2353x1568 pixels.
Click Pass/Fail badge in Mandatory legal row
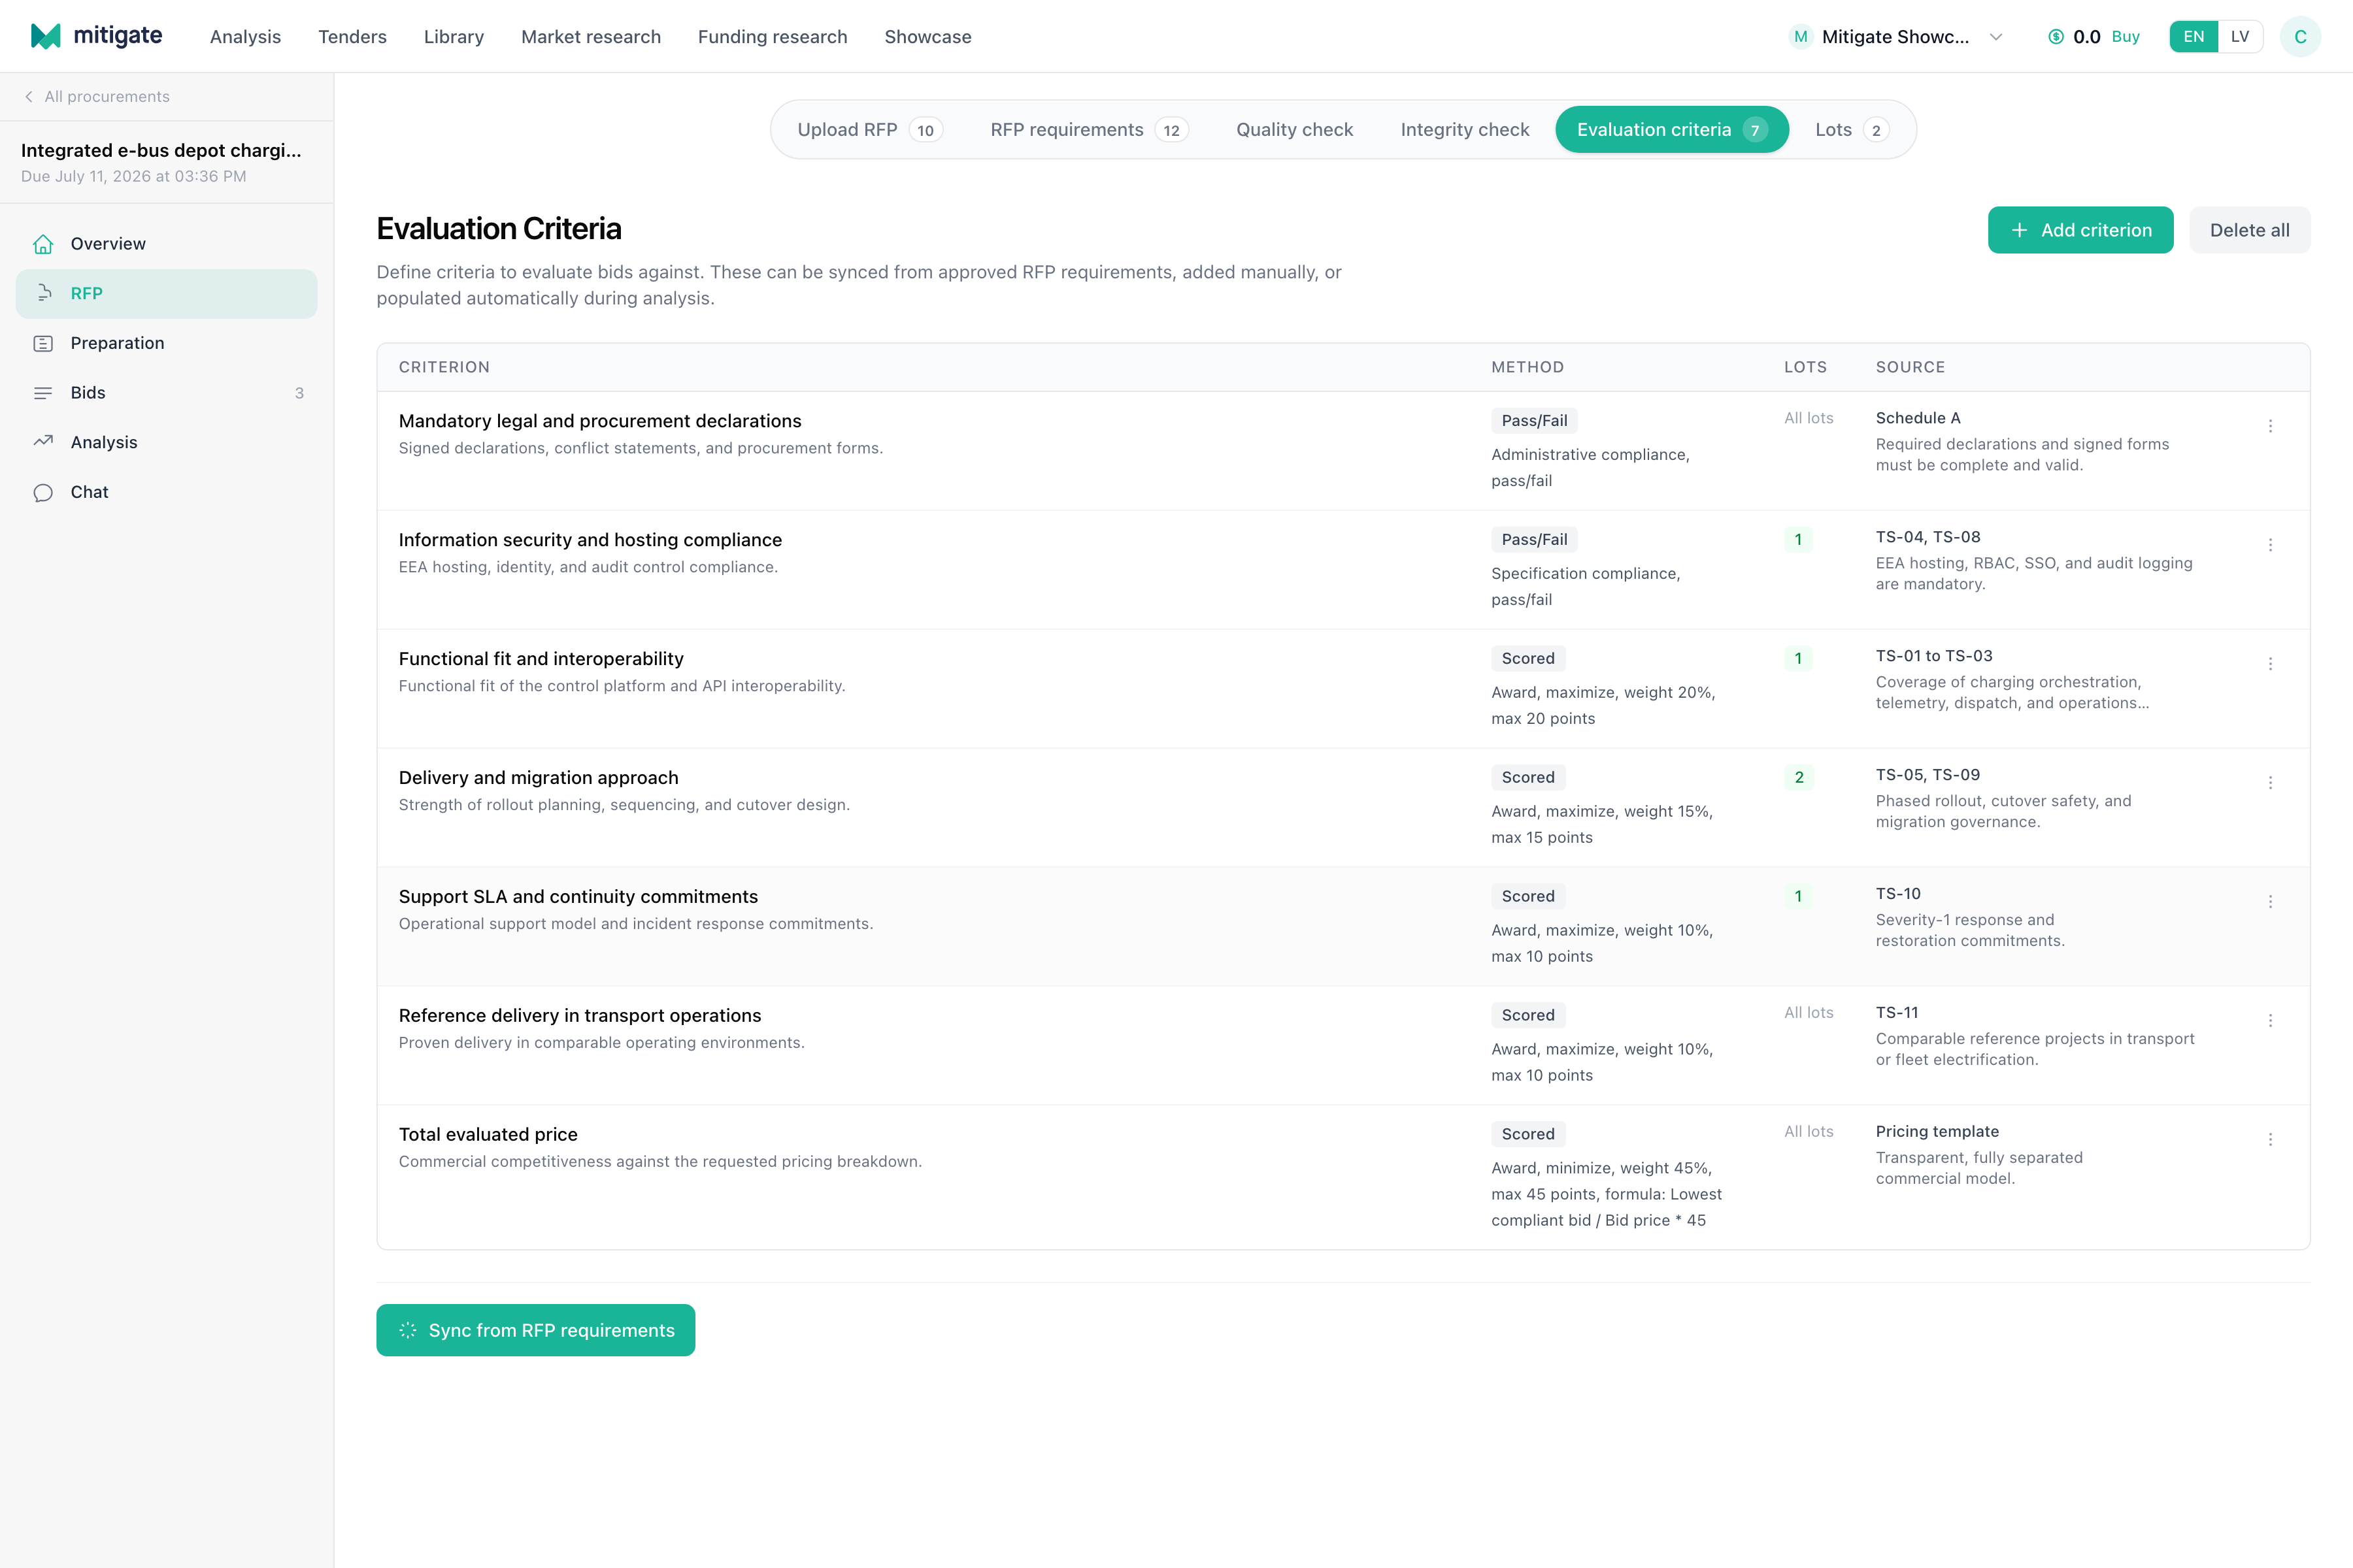1533,421
